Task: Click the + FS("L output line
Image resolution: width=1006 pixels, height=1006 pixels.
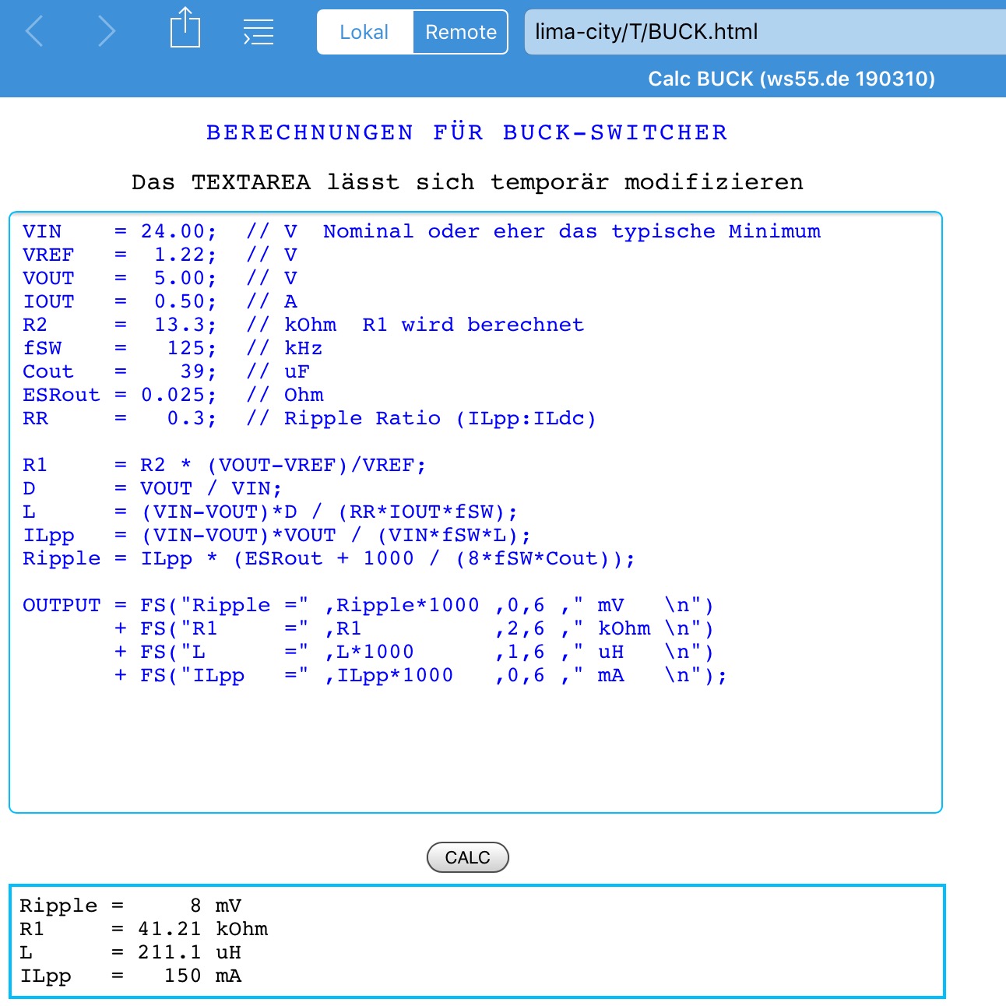Action: click(413, 652)
